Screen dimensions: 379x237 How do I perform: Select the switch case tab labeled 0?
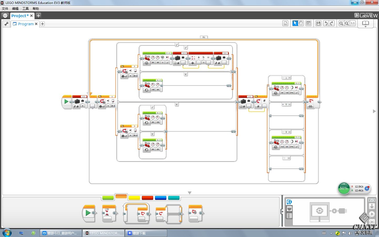[x=286, y=105]
